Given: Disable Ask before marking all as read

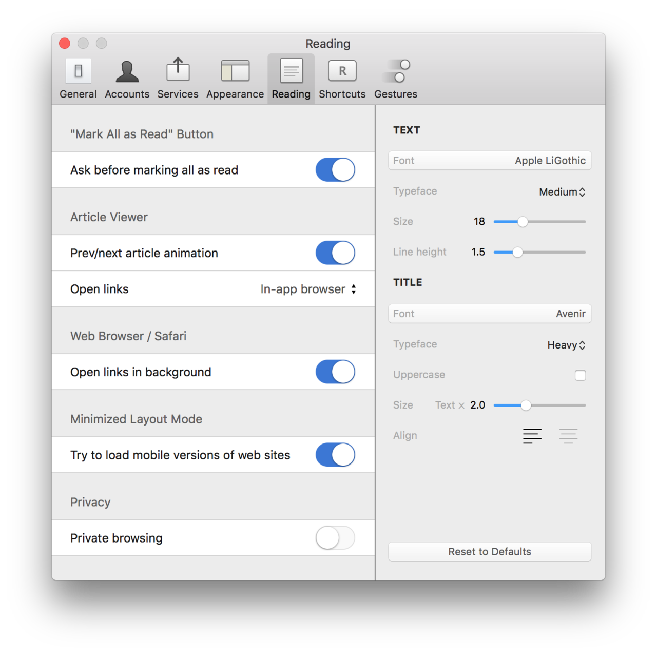Looking at the screenshot, I should point(335,170).
